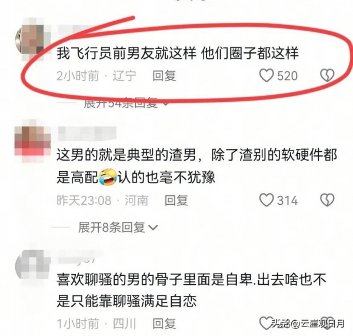Reply to the Liaoning comment
The height and width of the screenshot is (336, 353).
(x=164, y=76)
